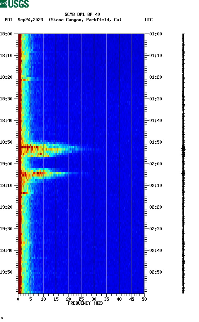Click the 01:10 UTC time label
The image size is (199, 322).
click(156, 56)
